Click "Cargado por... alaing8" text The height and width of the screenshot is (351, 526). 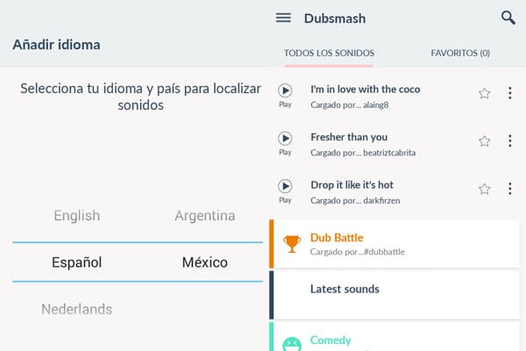(349, 105)
